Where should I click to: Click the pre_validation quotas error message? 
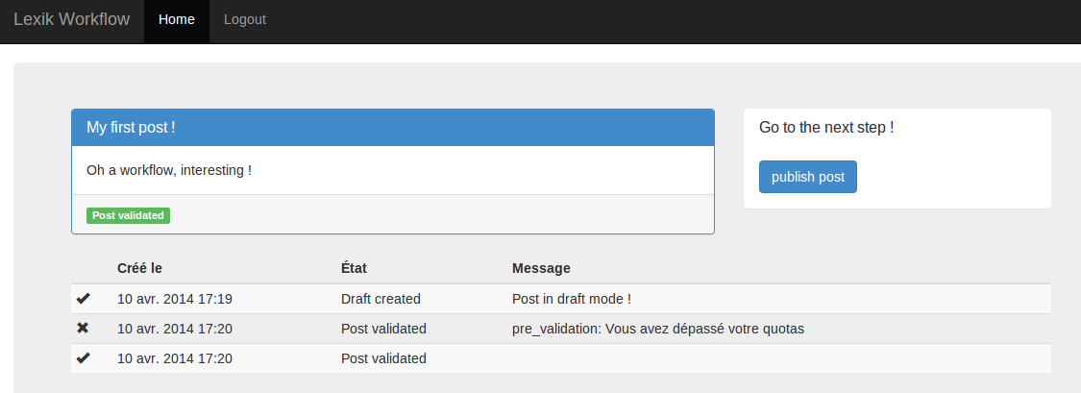click(658, 329)
